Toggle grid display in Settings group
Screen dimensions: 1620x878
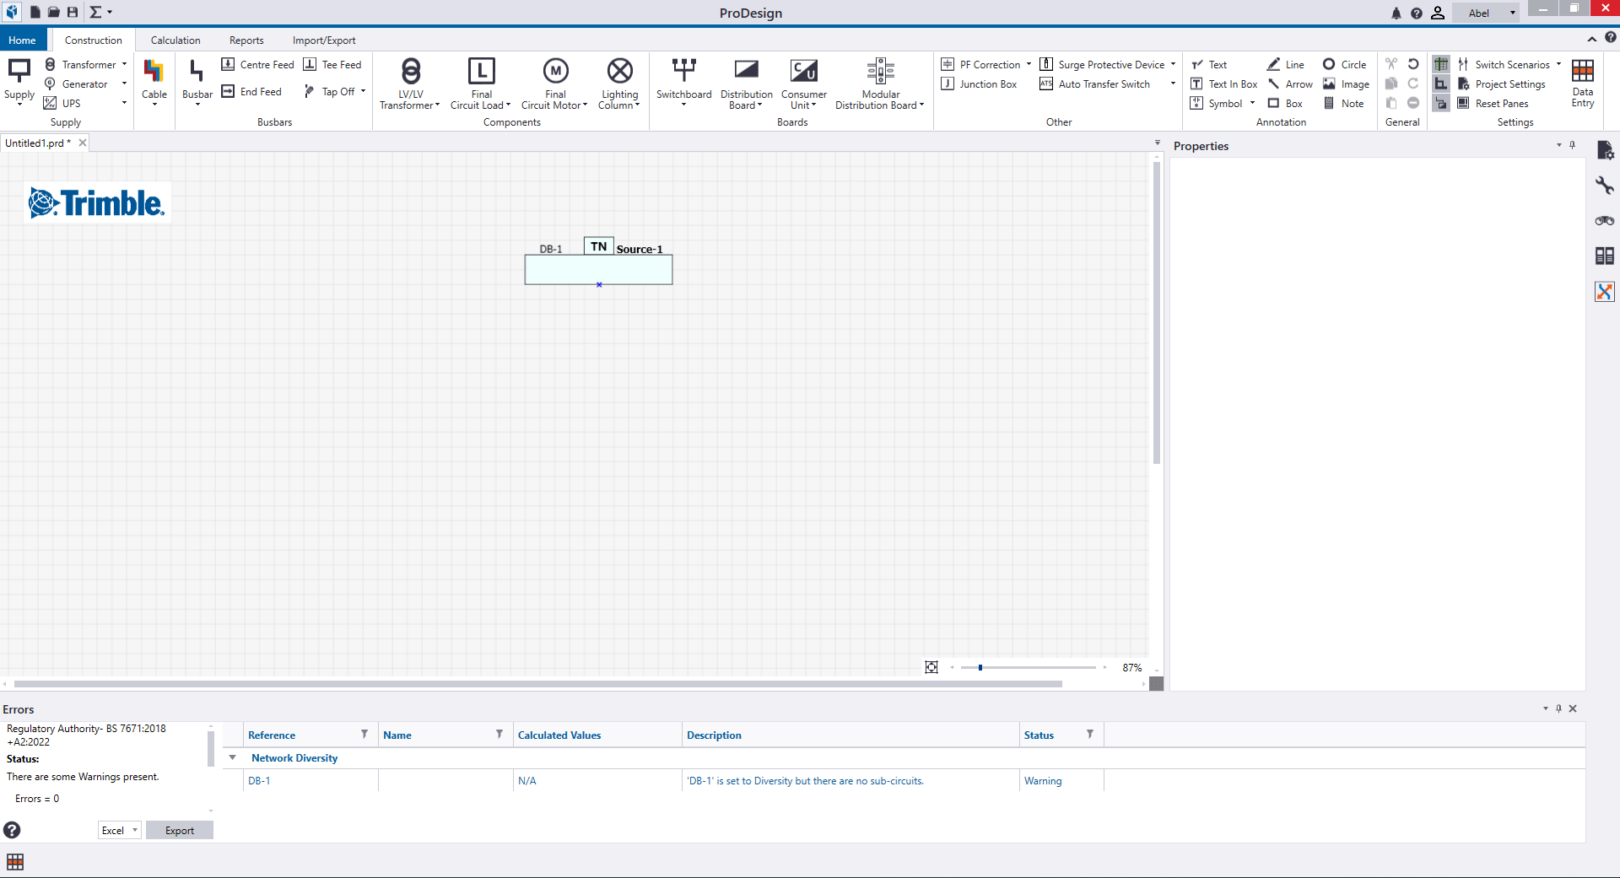tap(1441, 64)
